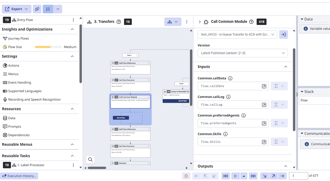Select the Label Processor reusable task
The image size is (330, 181).
click(31, 165)
